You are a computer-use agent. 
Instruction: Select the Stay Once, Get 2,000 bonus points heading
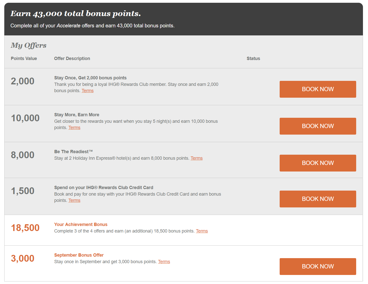click(x=90, y=78)
